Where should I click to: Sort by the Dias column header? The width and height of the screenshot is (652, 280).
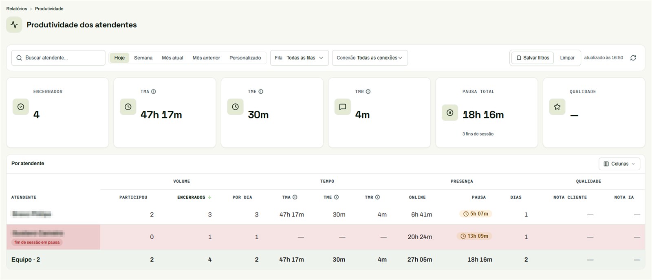tap(516, 197)
